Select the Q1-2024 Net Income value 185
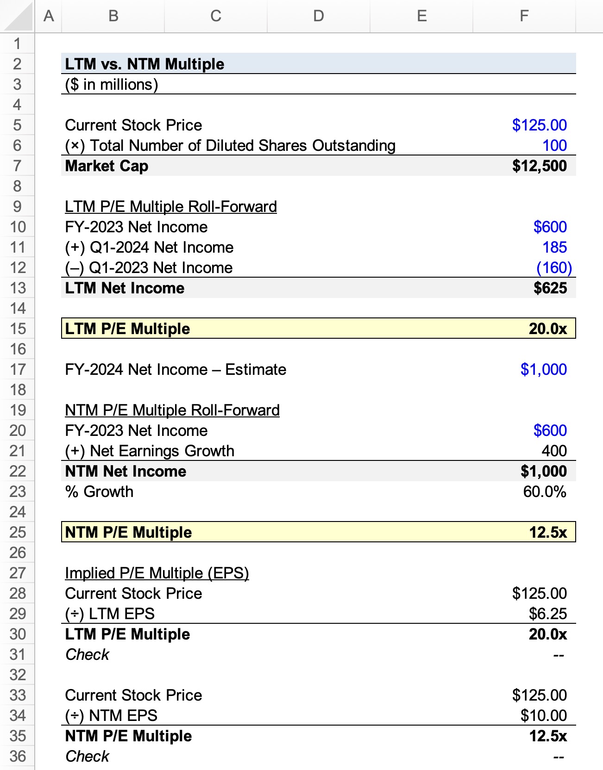This screenshot has width=603, height=770. click(554, 247)
